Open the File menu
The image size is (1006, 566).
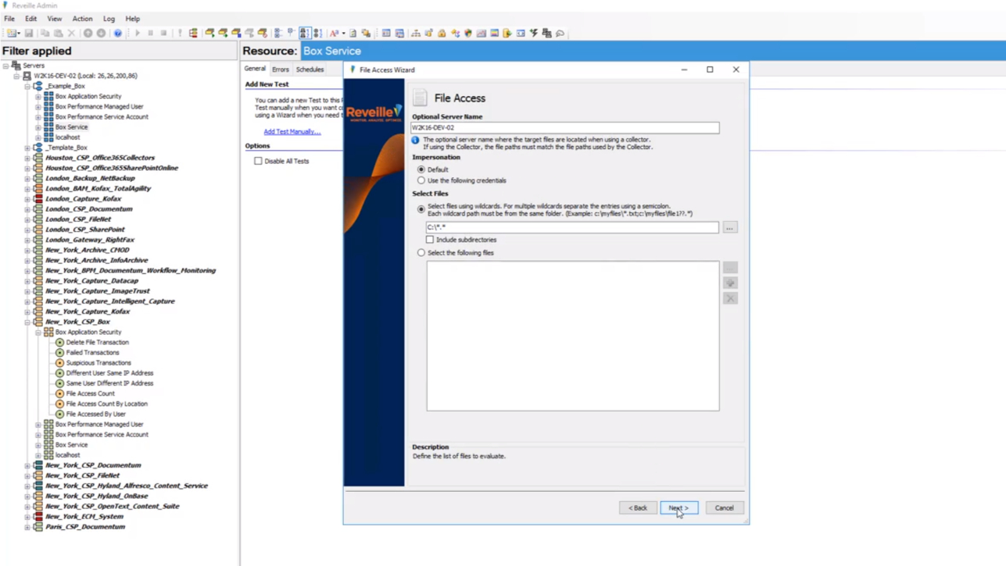pyautogui.click(x=9, y=19)
